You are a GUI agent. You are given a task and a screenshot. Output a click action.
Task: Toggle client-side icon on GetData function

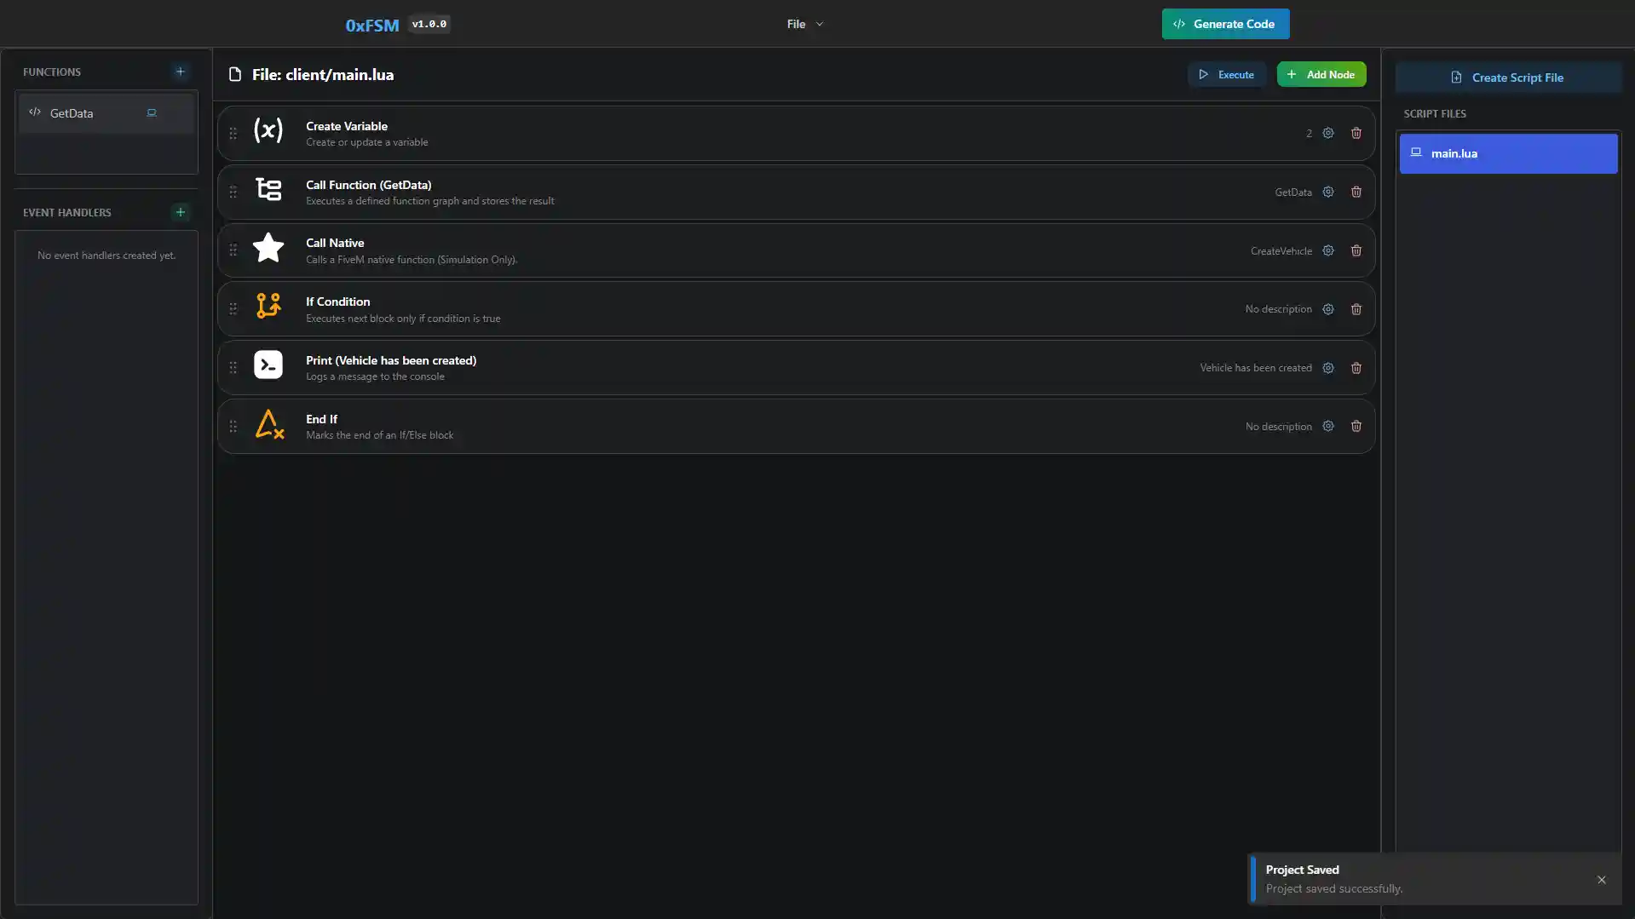pyautogui.click(x=152, y=112)
